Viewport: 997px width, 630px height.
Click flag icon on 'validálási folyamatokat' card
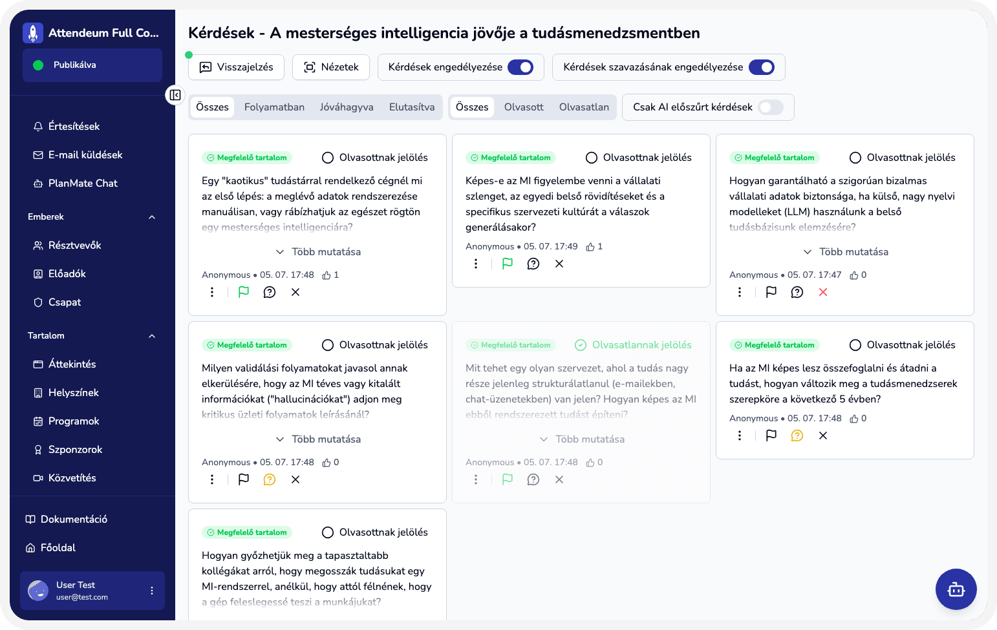(244, 479)
